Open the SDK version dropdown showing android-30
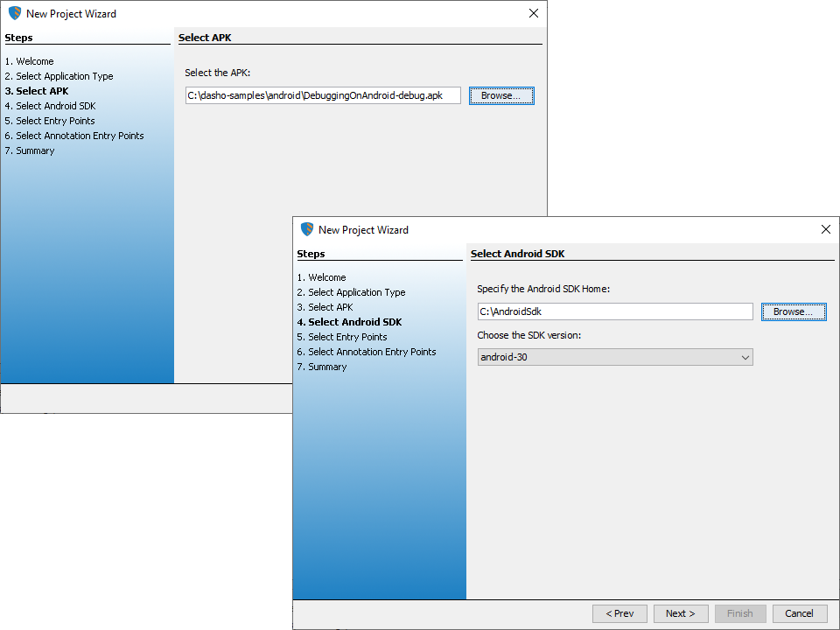Screen dimensions: 840x630 [615, 357]
